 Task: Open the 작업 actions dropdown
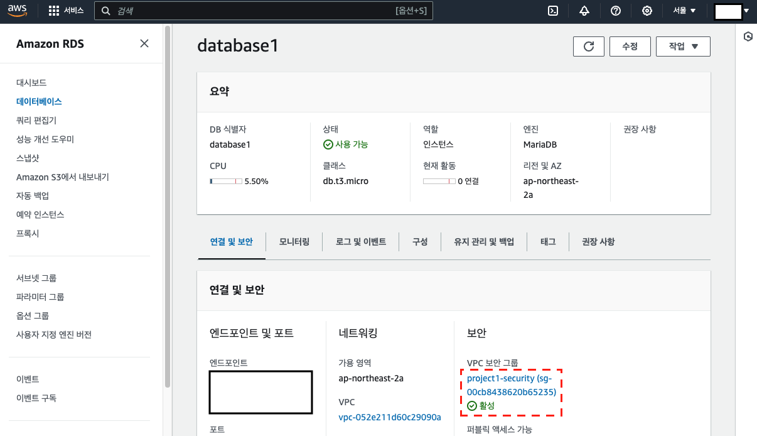683,46
